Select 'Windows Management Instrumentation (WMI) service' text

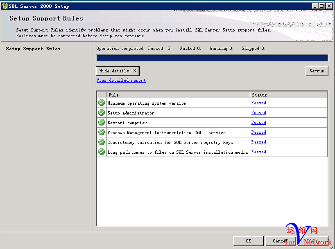[x=166, y=133]
